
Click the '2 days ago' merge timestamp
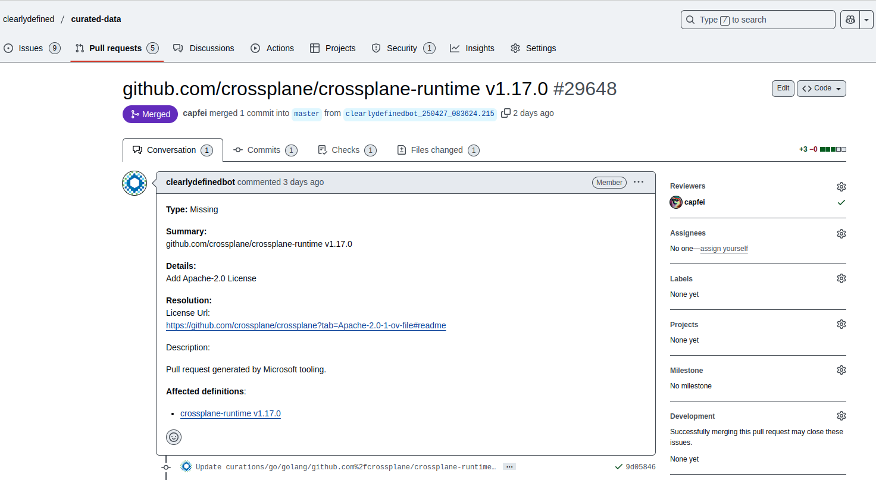533,113
